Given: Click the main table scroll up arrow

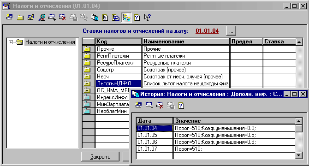Looking at the screenshot, I should tap(299, 42).
